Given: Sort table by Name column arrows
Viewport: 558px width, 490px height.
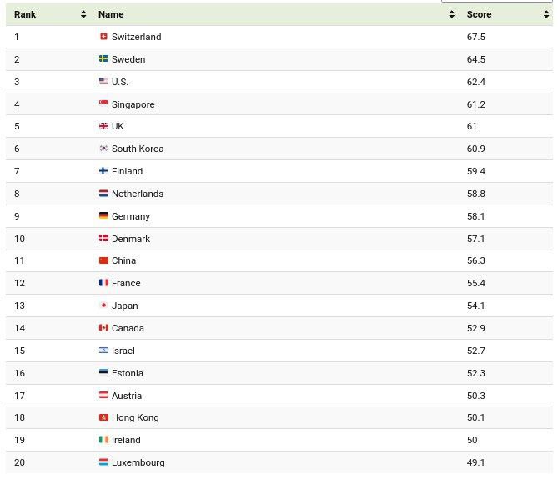Looking at the screenshot, I should (x=451, y=14).
